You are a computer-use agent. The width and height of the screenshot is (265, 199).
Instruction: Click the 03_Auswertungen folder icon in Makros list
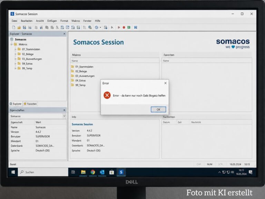pos(72,76)
